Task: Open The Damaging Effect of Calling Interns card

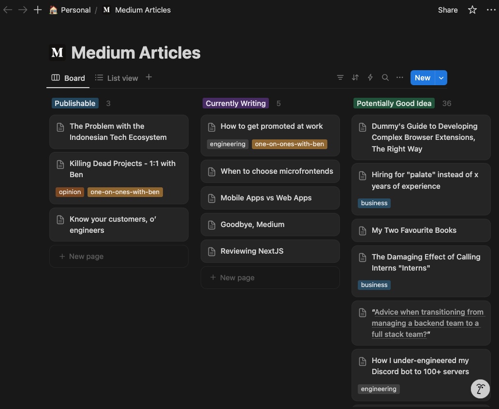Action: 421,271
